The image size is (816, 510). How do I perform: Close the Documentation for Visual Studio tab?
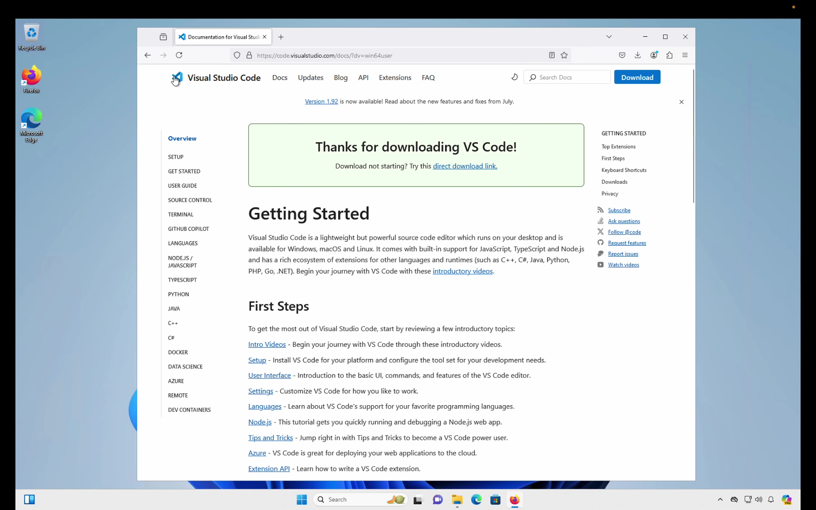[x=264, y=37]
